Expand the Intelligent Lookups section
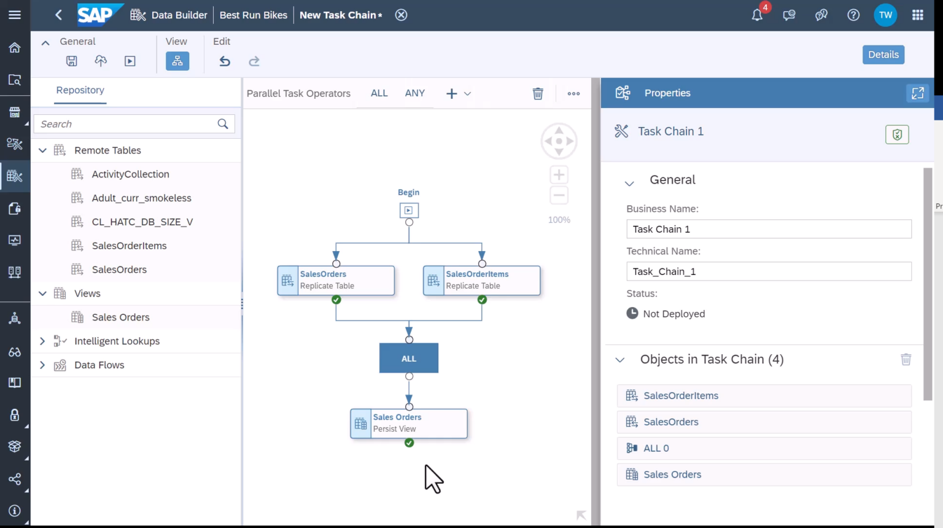This screenshot has width=943, height=528. click(x=42, y=341)
